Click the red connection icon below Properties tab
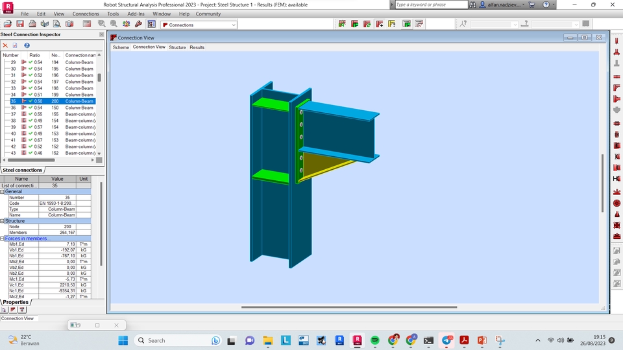 pos(13,310)
